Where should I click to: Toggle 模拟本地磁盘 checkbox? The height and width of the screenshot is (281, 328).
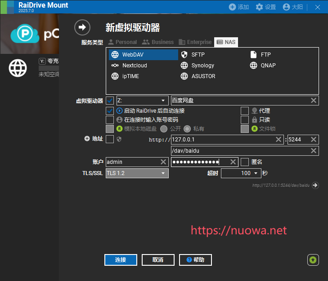click(x=110, y=129)
